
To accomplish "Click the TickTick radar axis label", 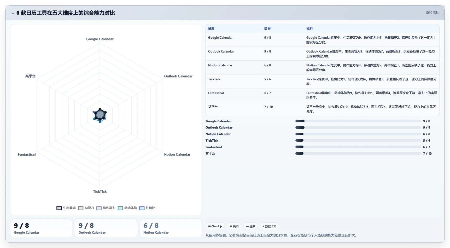I will click(100, 192).
